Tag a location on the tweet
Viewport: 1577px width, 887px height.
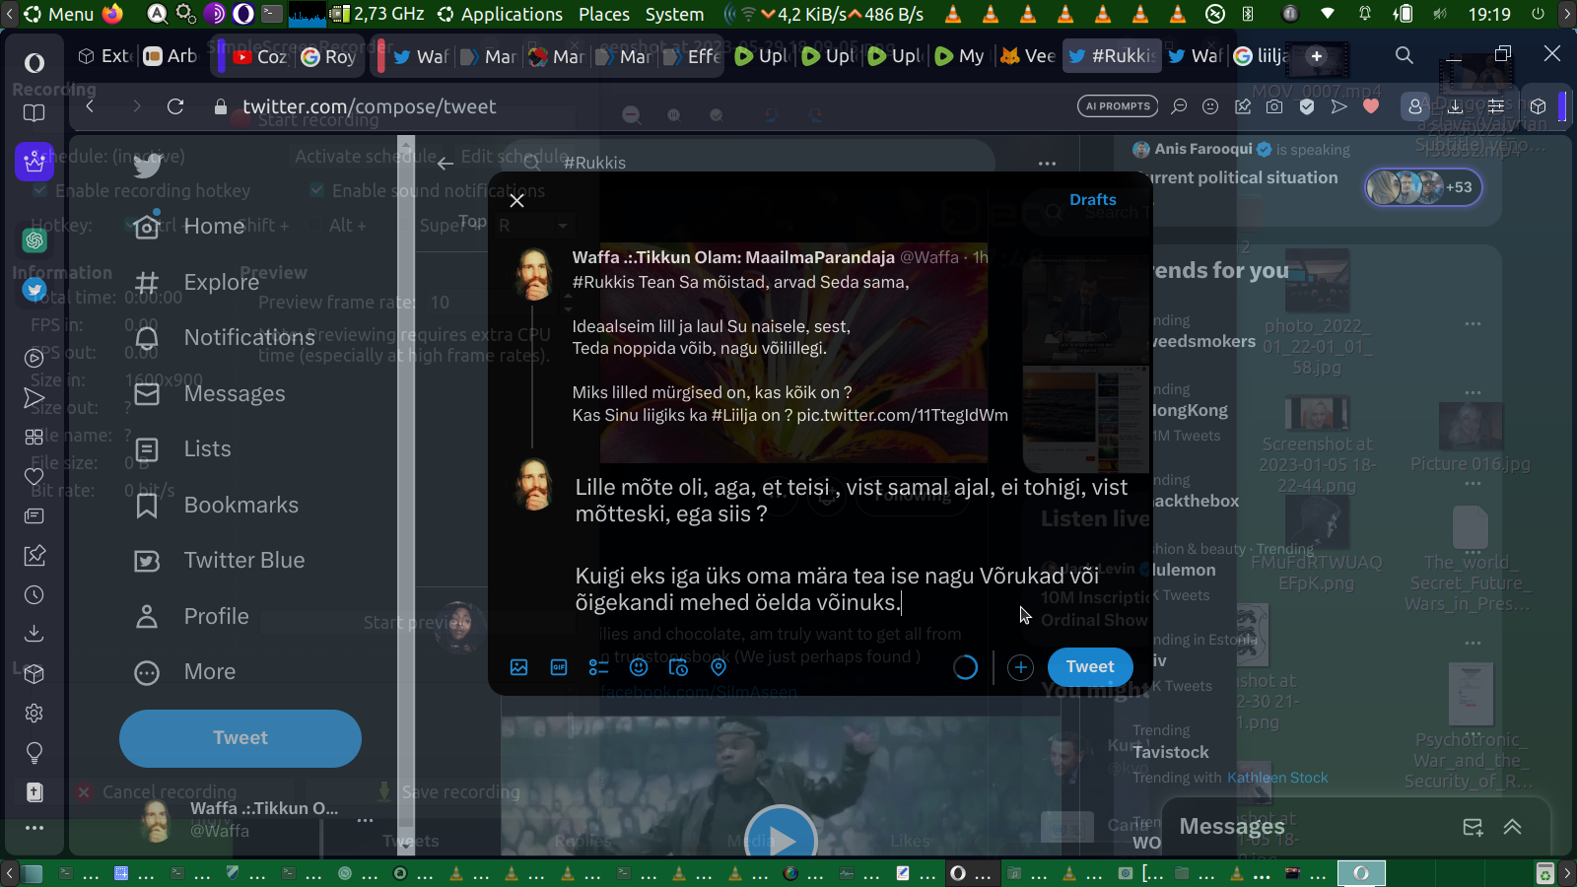tap(719, 667)
